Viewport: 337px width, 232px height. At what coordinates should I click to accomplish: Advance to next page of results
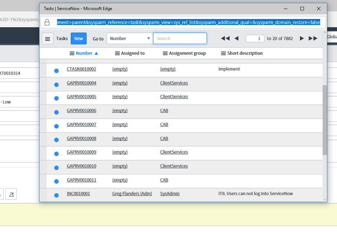pyautogui.click(x=302, y=39)
